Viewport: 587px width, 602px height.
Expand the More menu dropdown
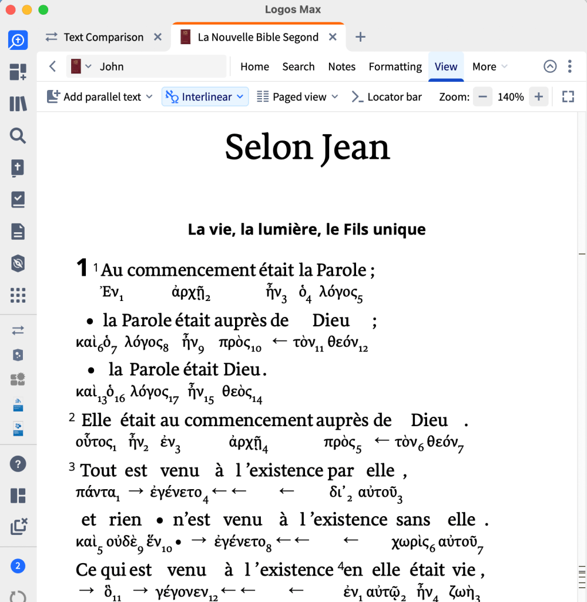pyautogui.click(x=489, y=66)
